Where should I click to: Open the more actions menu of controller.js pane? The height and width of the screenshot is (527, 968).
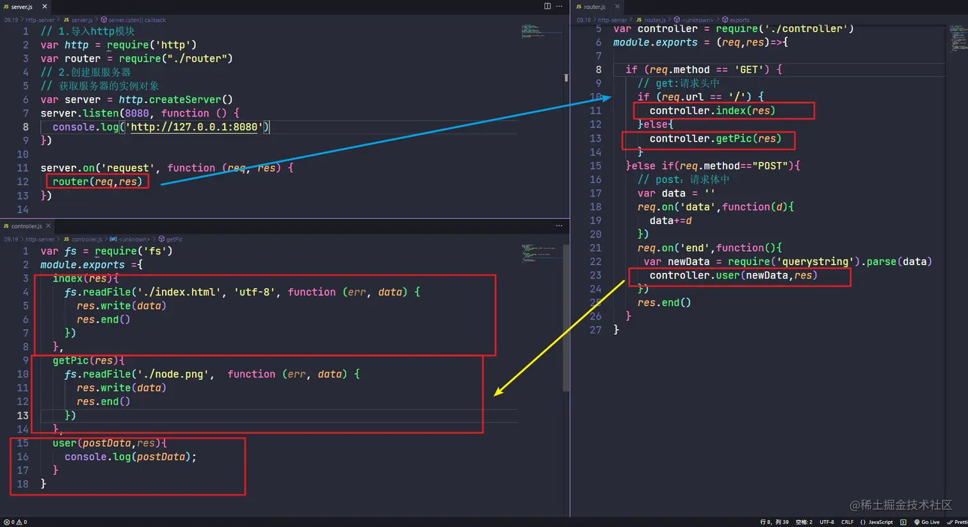[x=560, y=225]
